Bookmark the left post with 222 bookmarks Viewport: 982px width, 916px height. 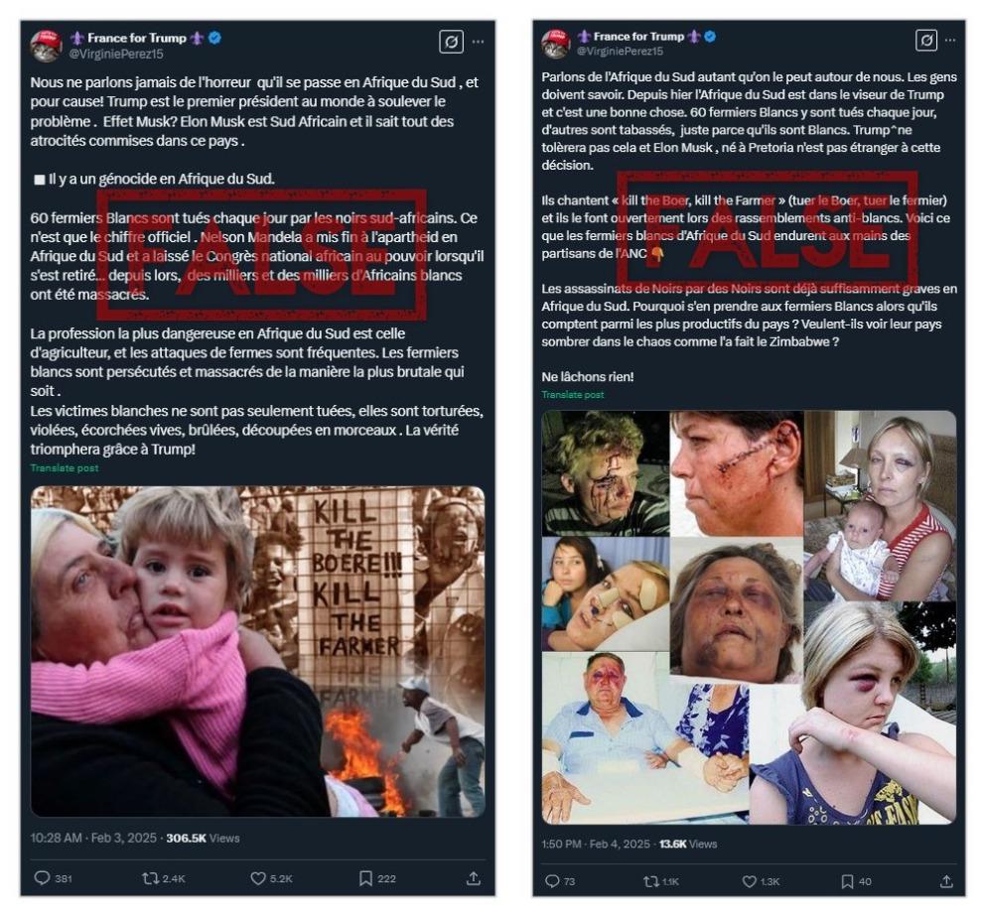[x=377, y=878]
